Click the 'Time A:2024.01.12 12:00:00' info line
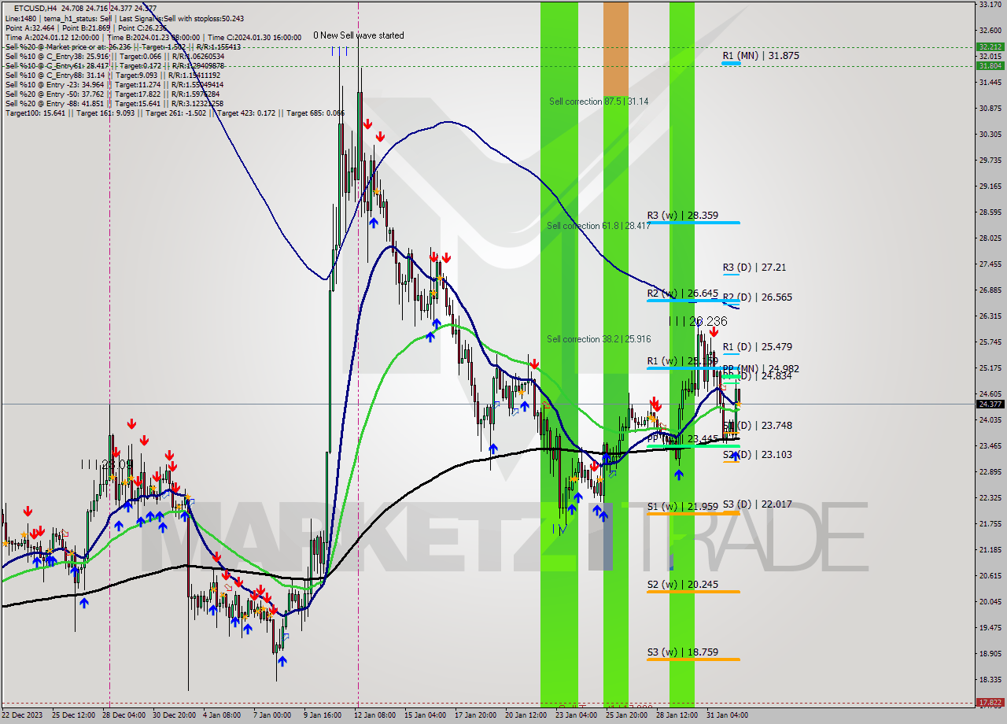This screenshot has width=1007, height=724. (153, 37)
